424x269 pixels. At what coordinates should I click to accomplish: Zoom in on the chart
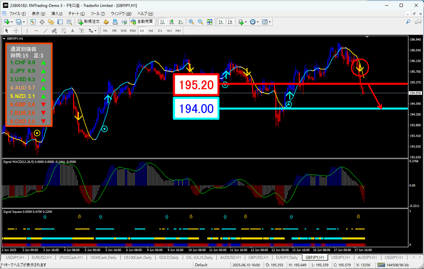pos(191,22)
